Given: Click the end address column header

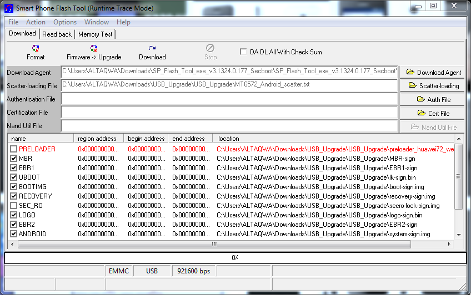Looking at the screenshot, I should [191, 139].
